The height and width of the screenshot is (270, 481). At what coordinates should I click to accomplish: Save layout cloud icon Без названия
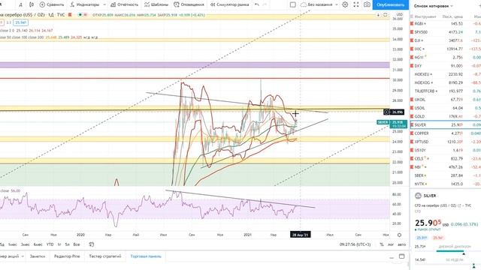(316, 4)
